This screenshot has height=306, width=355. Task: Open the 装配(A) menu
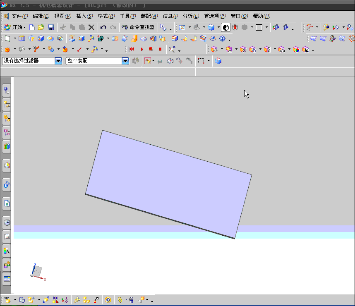149,16
